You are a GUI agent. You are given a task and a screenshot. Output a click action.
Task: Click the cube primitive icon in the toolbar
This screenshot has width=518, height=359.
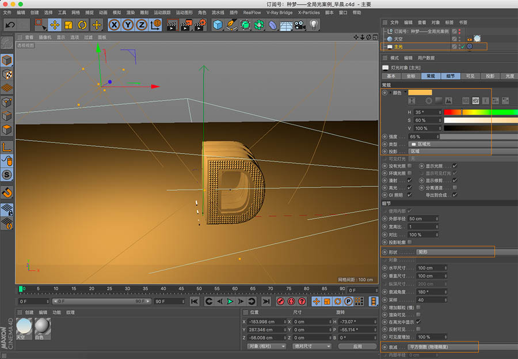217,25
